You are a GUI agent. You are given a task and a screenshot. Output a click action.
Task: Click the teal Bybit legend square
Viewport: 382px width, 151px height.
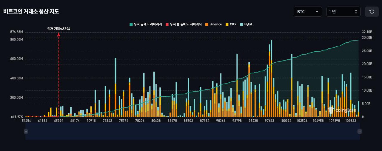tap(241, 24)
